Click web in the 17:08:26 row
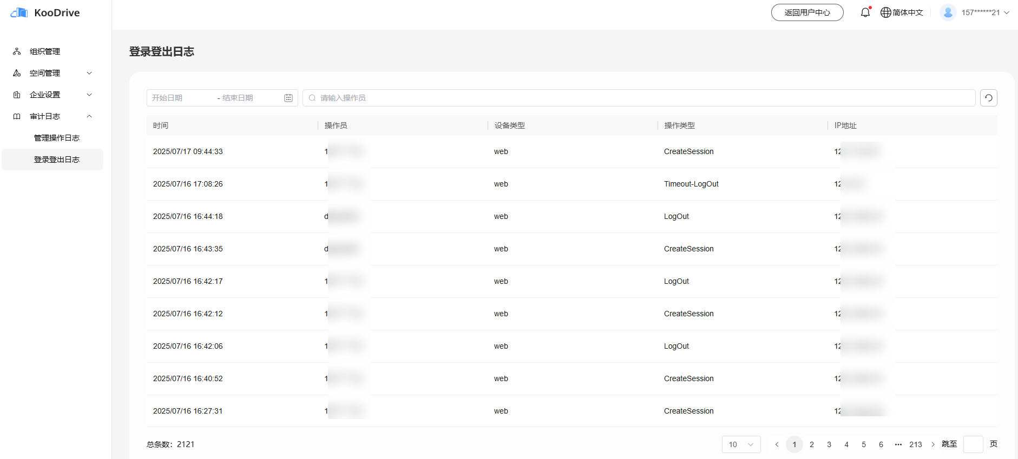 501,184
